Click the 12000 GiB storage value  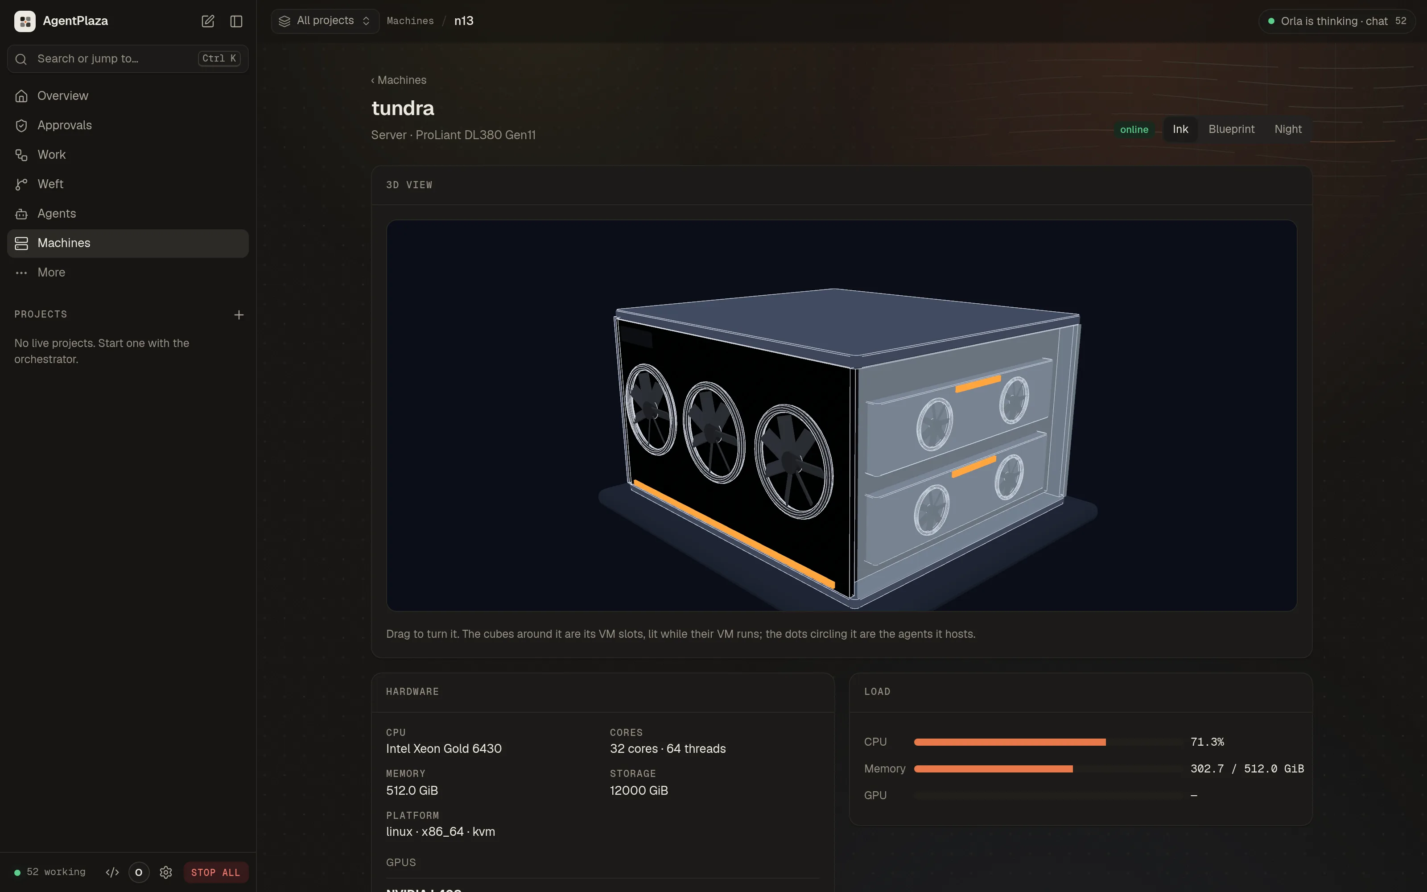tap(639, 790)
